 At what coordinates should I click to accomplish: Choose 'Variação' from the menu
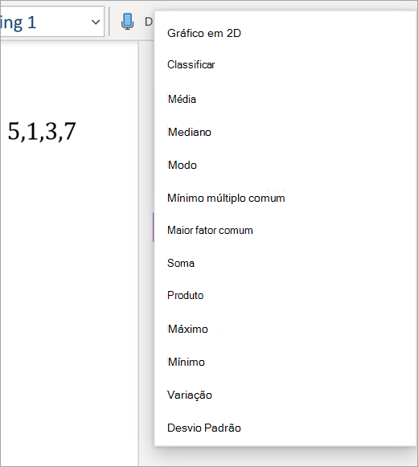click(x=190, y=395)
